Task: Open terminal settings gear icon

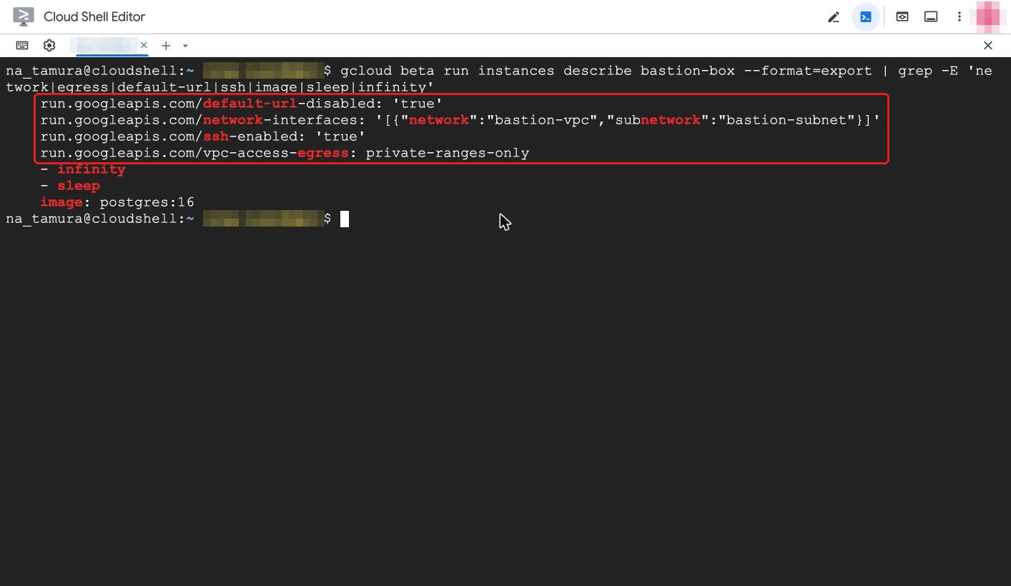Action: click(49, 45)
